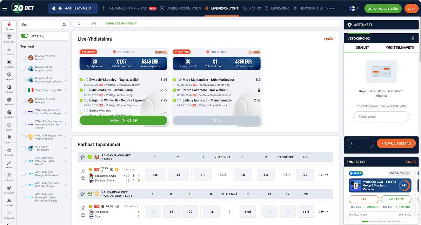Click the search magnifier icon in Etsi field

coord(64,25)
